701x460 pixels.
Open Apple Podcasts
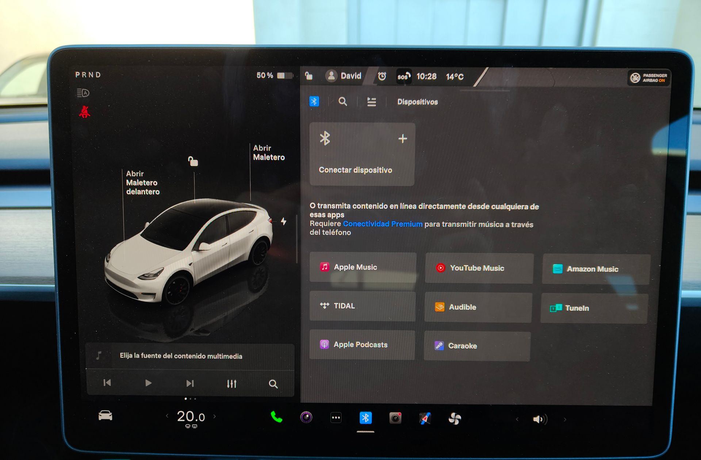click(x=362, y=345)
